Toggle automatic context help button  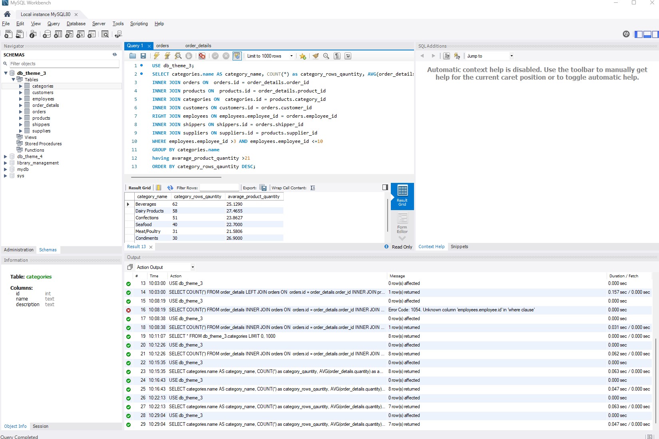pyautogui.click(x=457, y=56)
